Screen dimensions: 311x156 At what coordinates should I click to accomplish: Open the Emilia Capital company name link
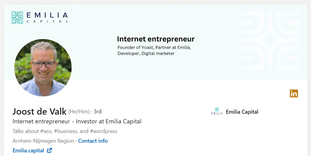pos(242,112)
